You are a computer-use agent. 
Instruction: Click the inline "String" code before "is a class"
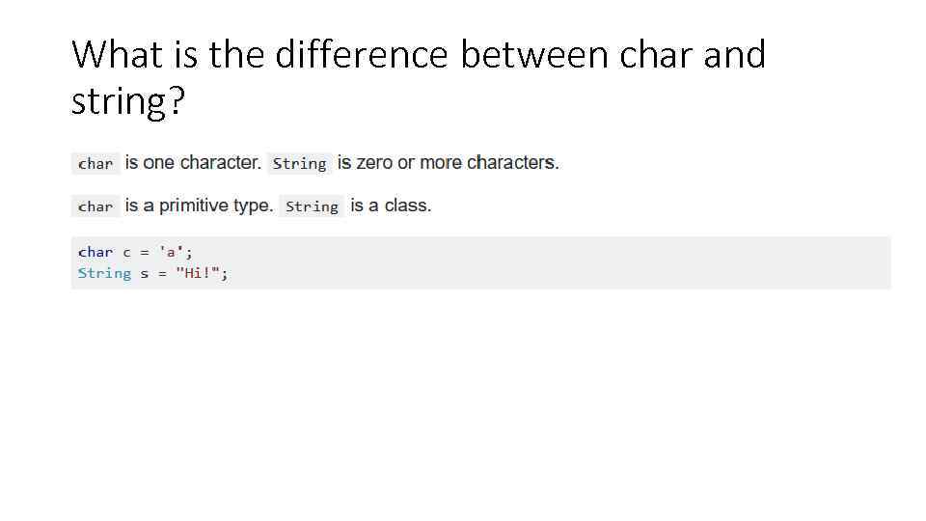click(312, 206)
